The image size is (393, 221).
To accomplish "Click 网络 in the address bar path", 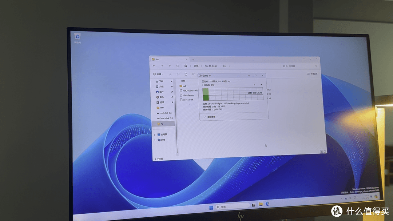I will (196, 66).
